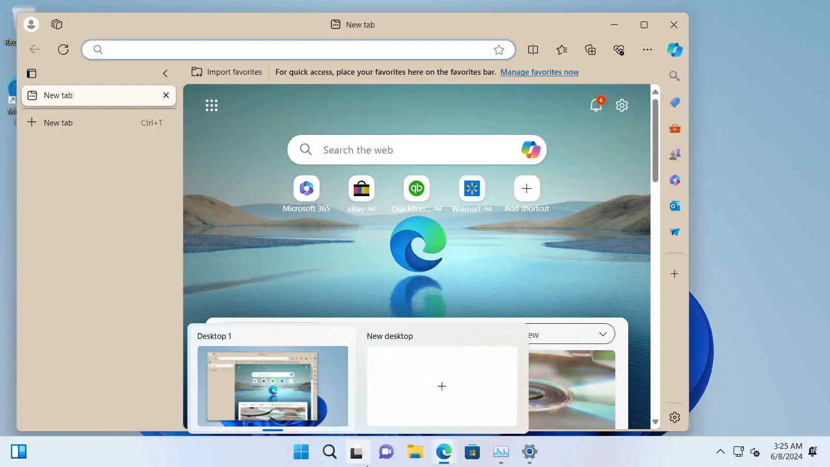Open sidebar Search icon
This screenshot has width=830, height=467.
pyautogui.click(x=674, y=76)
